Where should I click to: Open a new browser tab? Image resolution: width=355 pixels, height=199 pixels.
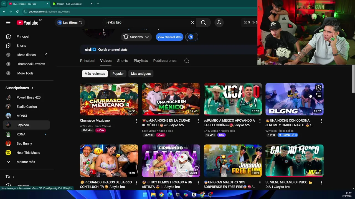pyautogui.click(x=98, y=4)
